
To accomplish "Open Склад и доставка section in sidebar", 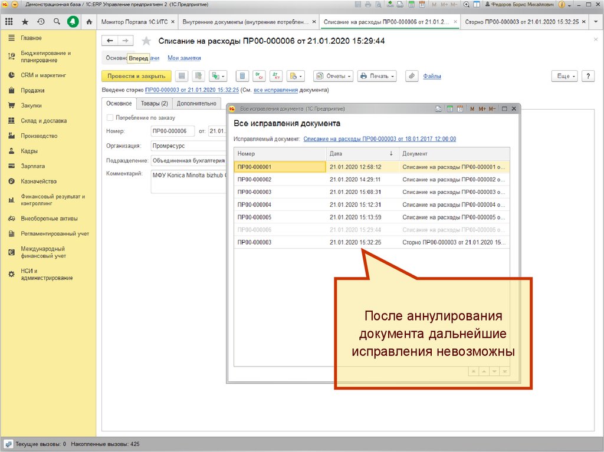I will point(44,121).
